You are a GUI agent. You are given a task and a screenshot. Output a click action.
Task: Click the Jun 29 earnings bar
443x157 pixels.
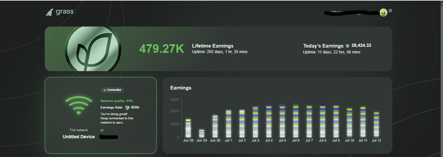point(202,133)
